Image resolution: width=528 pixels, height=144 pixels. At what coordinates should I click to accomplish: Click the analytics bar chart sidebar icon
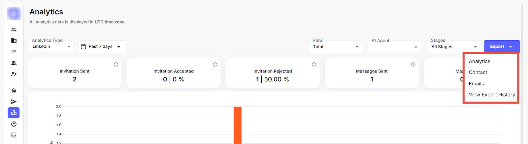[x=14, y=113]
